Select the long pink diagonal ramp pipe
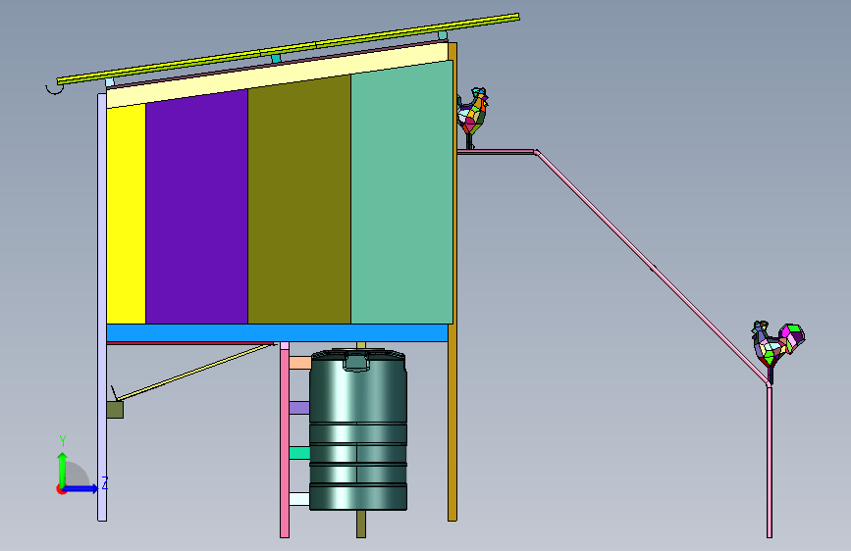The height and width of the screenshot is (551, 851). (652, 268)
